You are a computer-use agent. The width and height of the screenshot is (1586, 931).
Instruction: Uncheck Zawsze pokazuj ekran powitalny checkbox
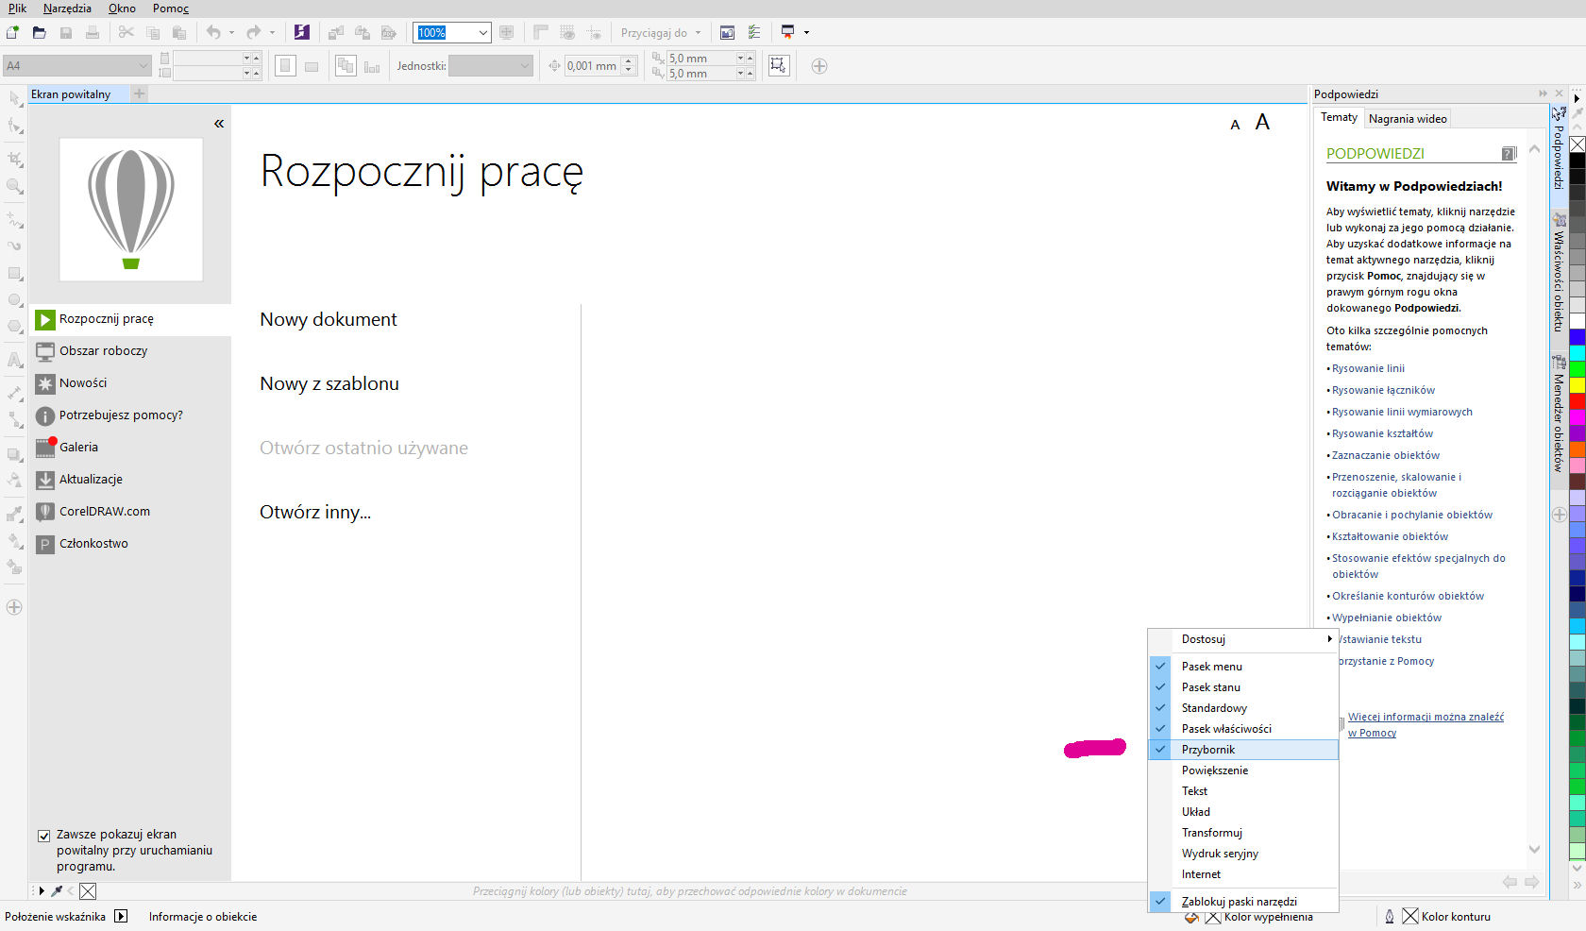[43, 836]
